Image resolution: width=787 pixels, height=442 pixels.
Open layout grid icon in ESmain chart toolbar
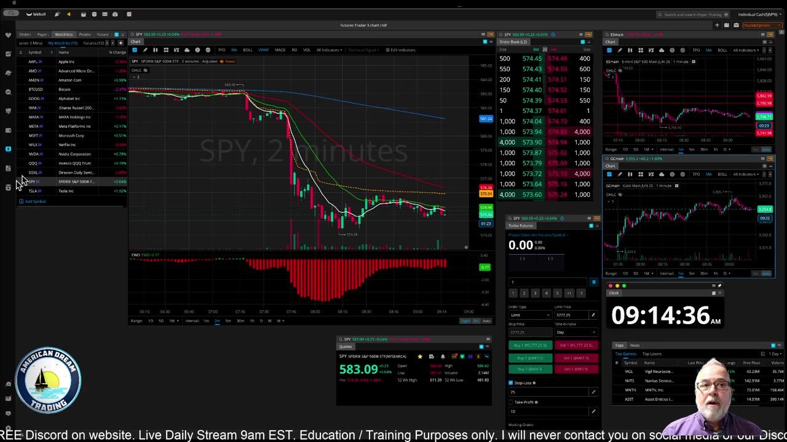click(x=641, y=50)
